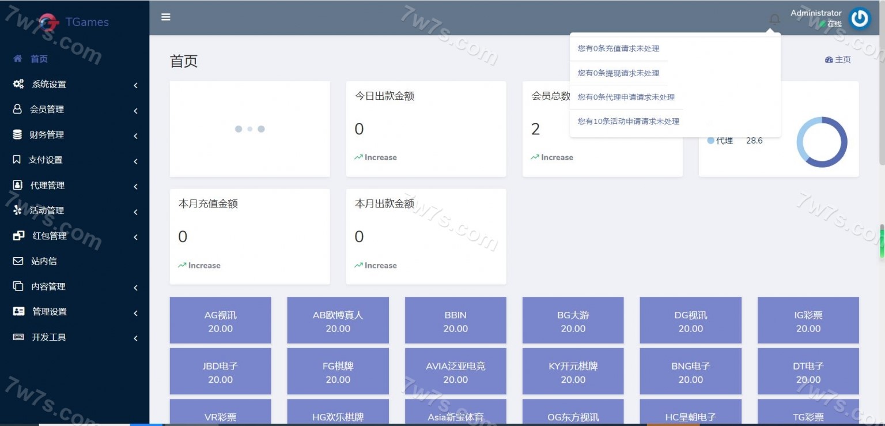Screen dimensions: 885x426
Task: Click the notification bell icon
Action: [774, 20]
